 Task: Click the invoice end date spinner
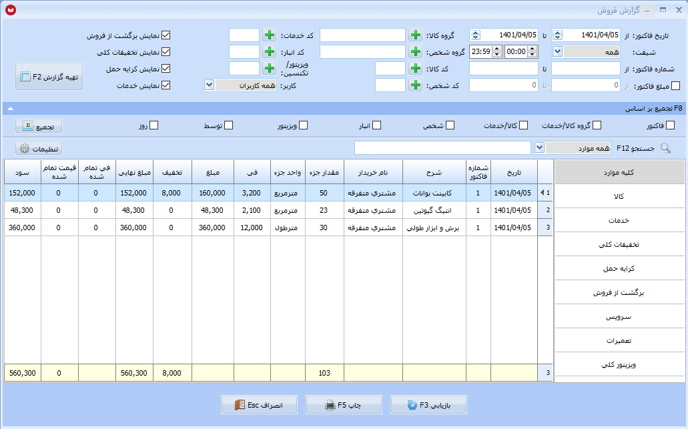(475, 35)
